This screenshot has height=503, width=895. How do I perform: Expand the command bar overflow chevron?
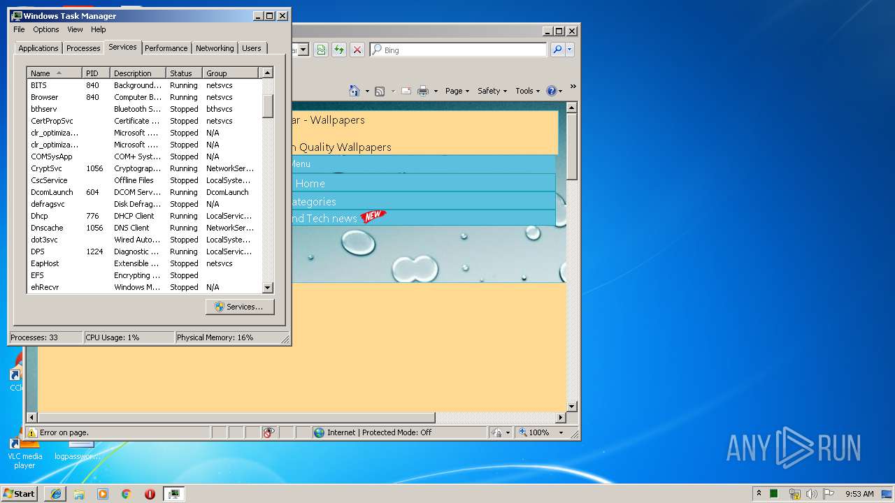pyautogui.click(x=573, y=87)
